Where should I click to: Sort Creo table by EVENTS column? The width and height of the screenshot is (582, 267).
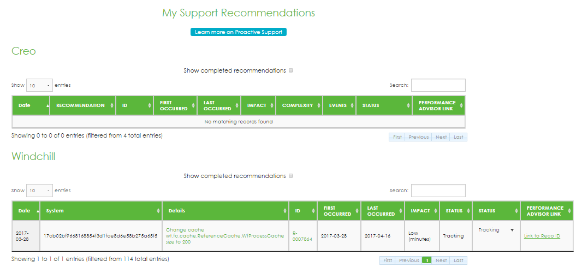click(339, 105)
